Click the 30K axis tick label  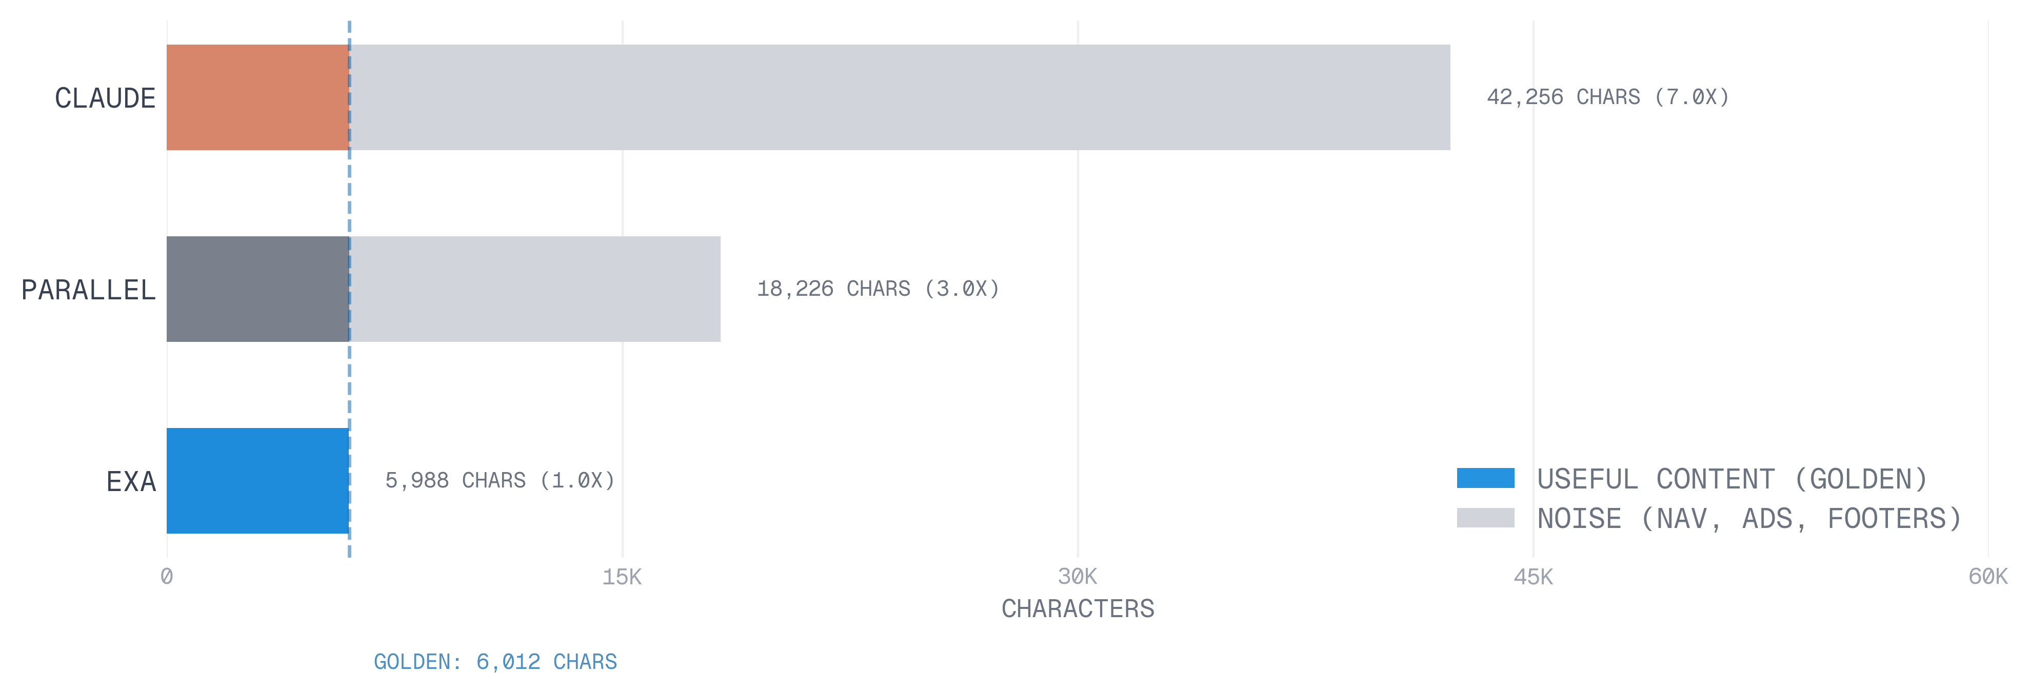[1077, 577]
